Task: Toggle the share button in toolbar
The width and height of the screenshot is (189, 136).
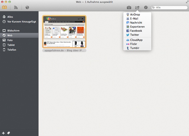Action: pyautogui.click(x=137, y=7)
